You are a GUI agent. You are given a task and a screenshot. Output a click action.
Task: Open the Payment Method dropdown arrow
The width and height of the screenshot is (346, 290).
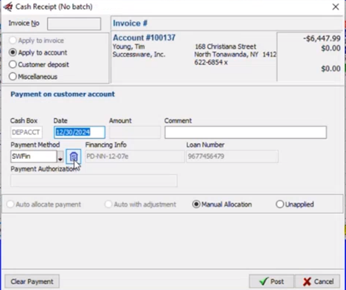coord(60,156)
